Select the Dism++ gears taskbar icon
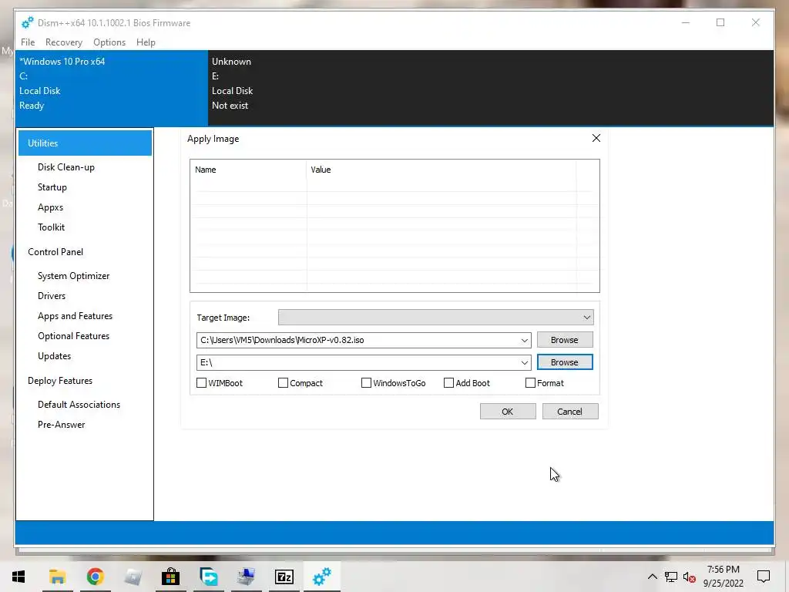The image size is (789, 592). tap(322, 577)
